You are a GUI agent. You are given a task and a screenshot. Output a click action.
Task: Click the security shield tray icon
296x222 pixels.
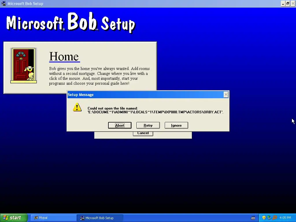[x=264, y=218]
